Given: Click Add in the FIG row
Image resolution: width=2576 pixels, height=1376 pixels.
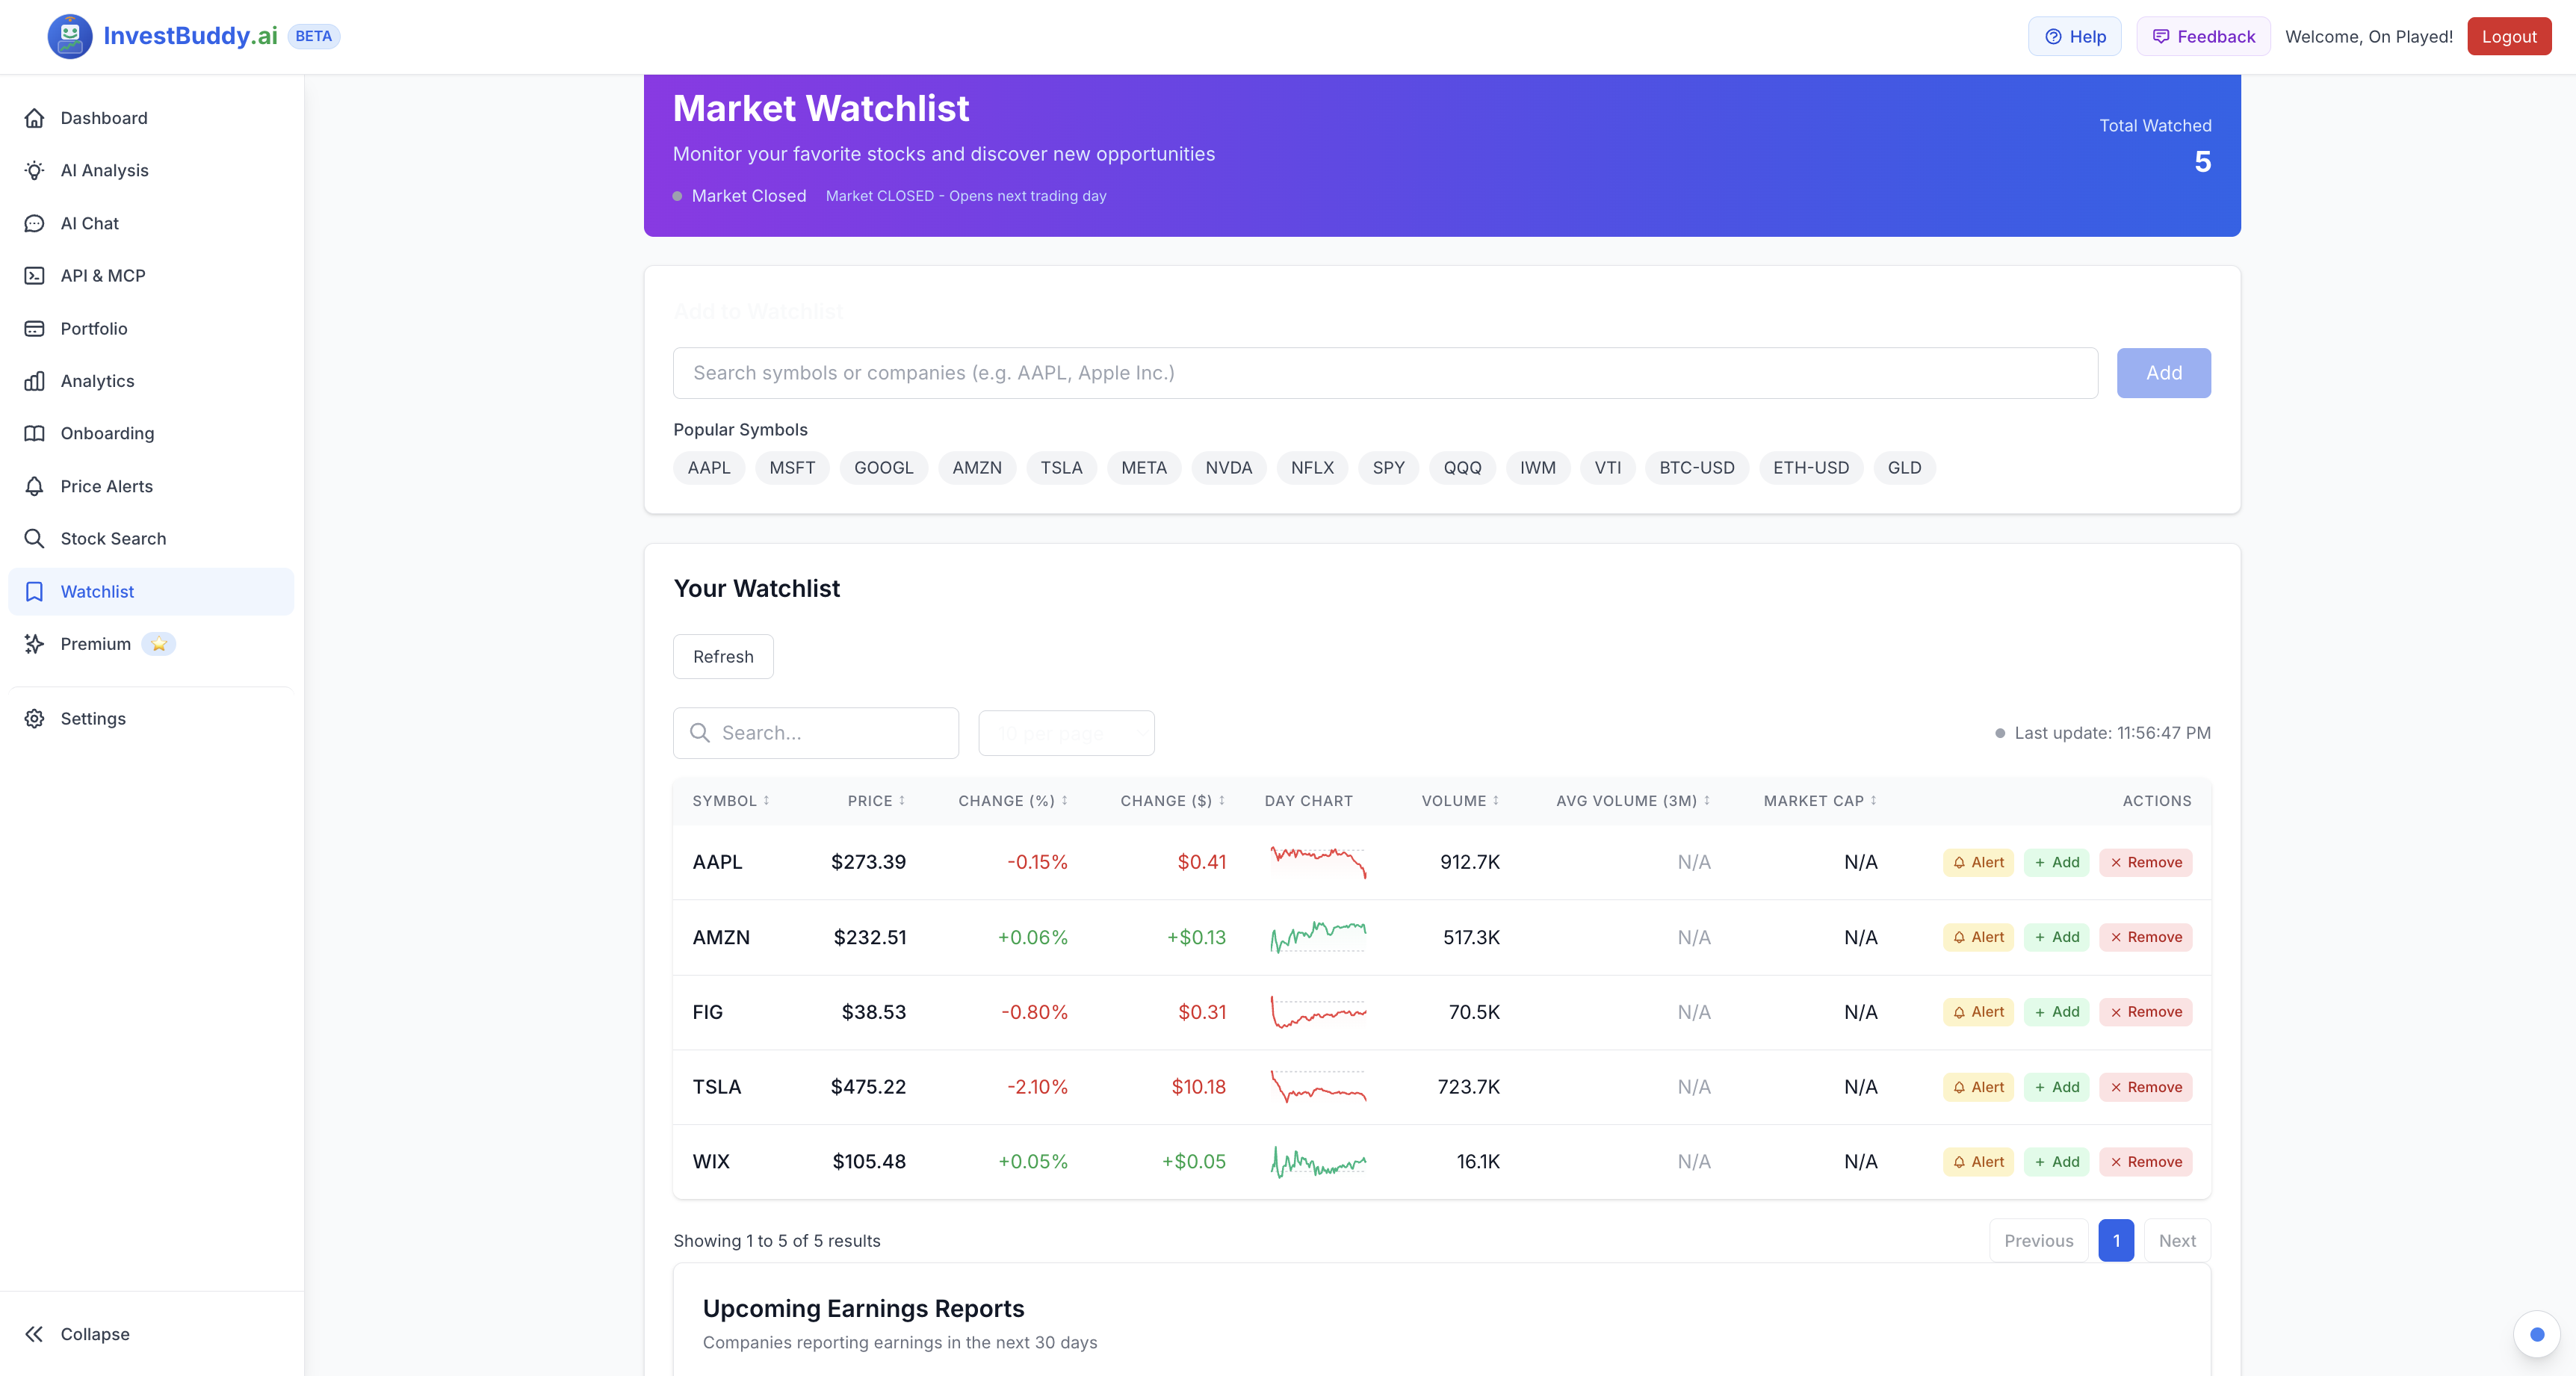Looking at the screenshot, I should pyautogui.click(x=2056, y=1012).
